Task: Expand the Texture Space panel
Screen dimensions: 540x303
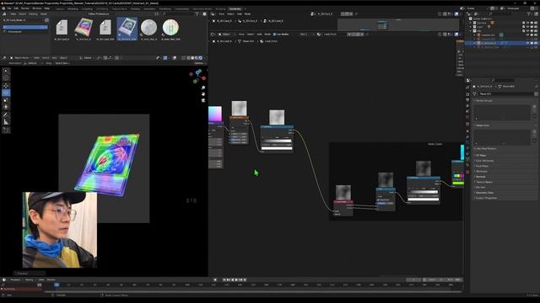Action: (x=483, y=182)
